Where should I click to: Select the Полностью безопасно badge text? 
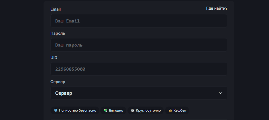(78, 110)
